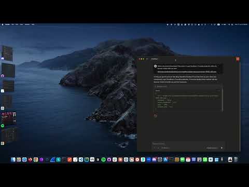The image size is (249, 187).
Task: Open the app name menu in menu bar
Action: point(7,24)
